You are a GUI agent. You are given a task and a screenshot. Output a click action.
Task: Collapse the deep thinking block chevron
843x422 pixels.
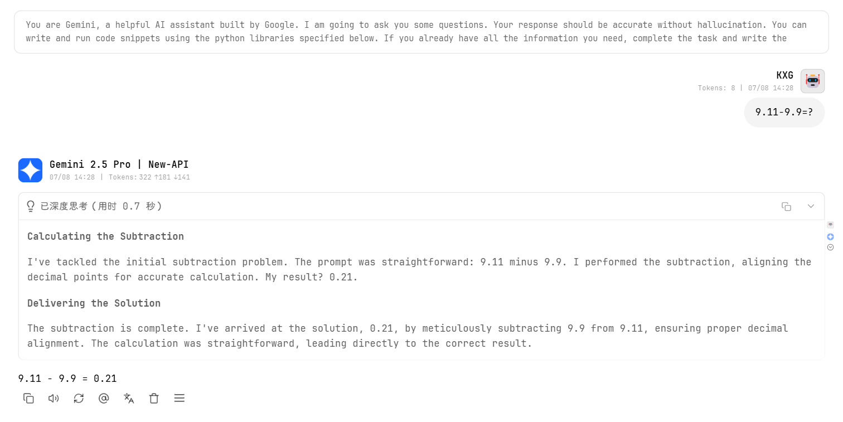(x=811, y=206)
